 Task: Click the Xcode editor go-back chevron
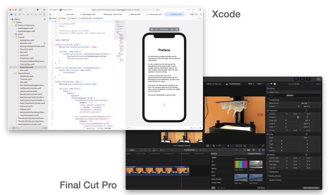(54, 14)
